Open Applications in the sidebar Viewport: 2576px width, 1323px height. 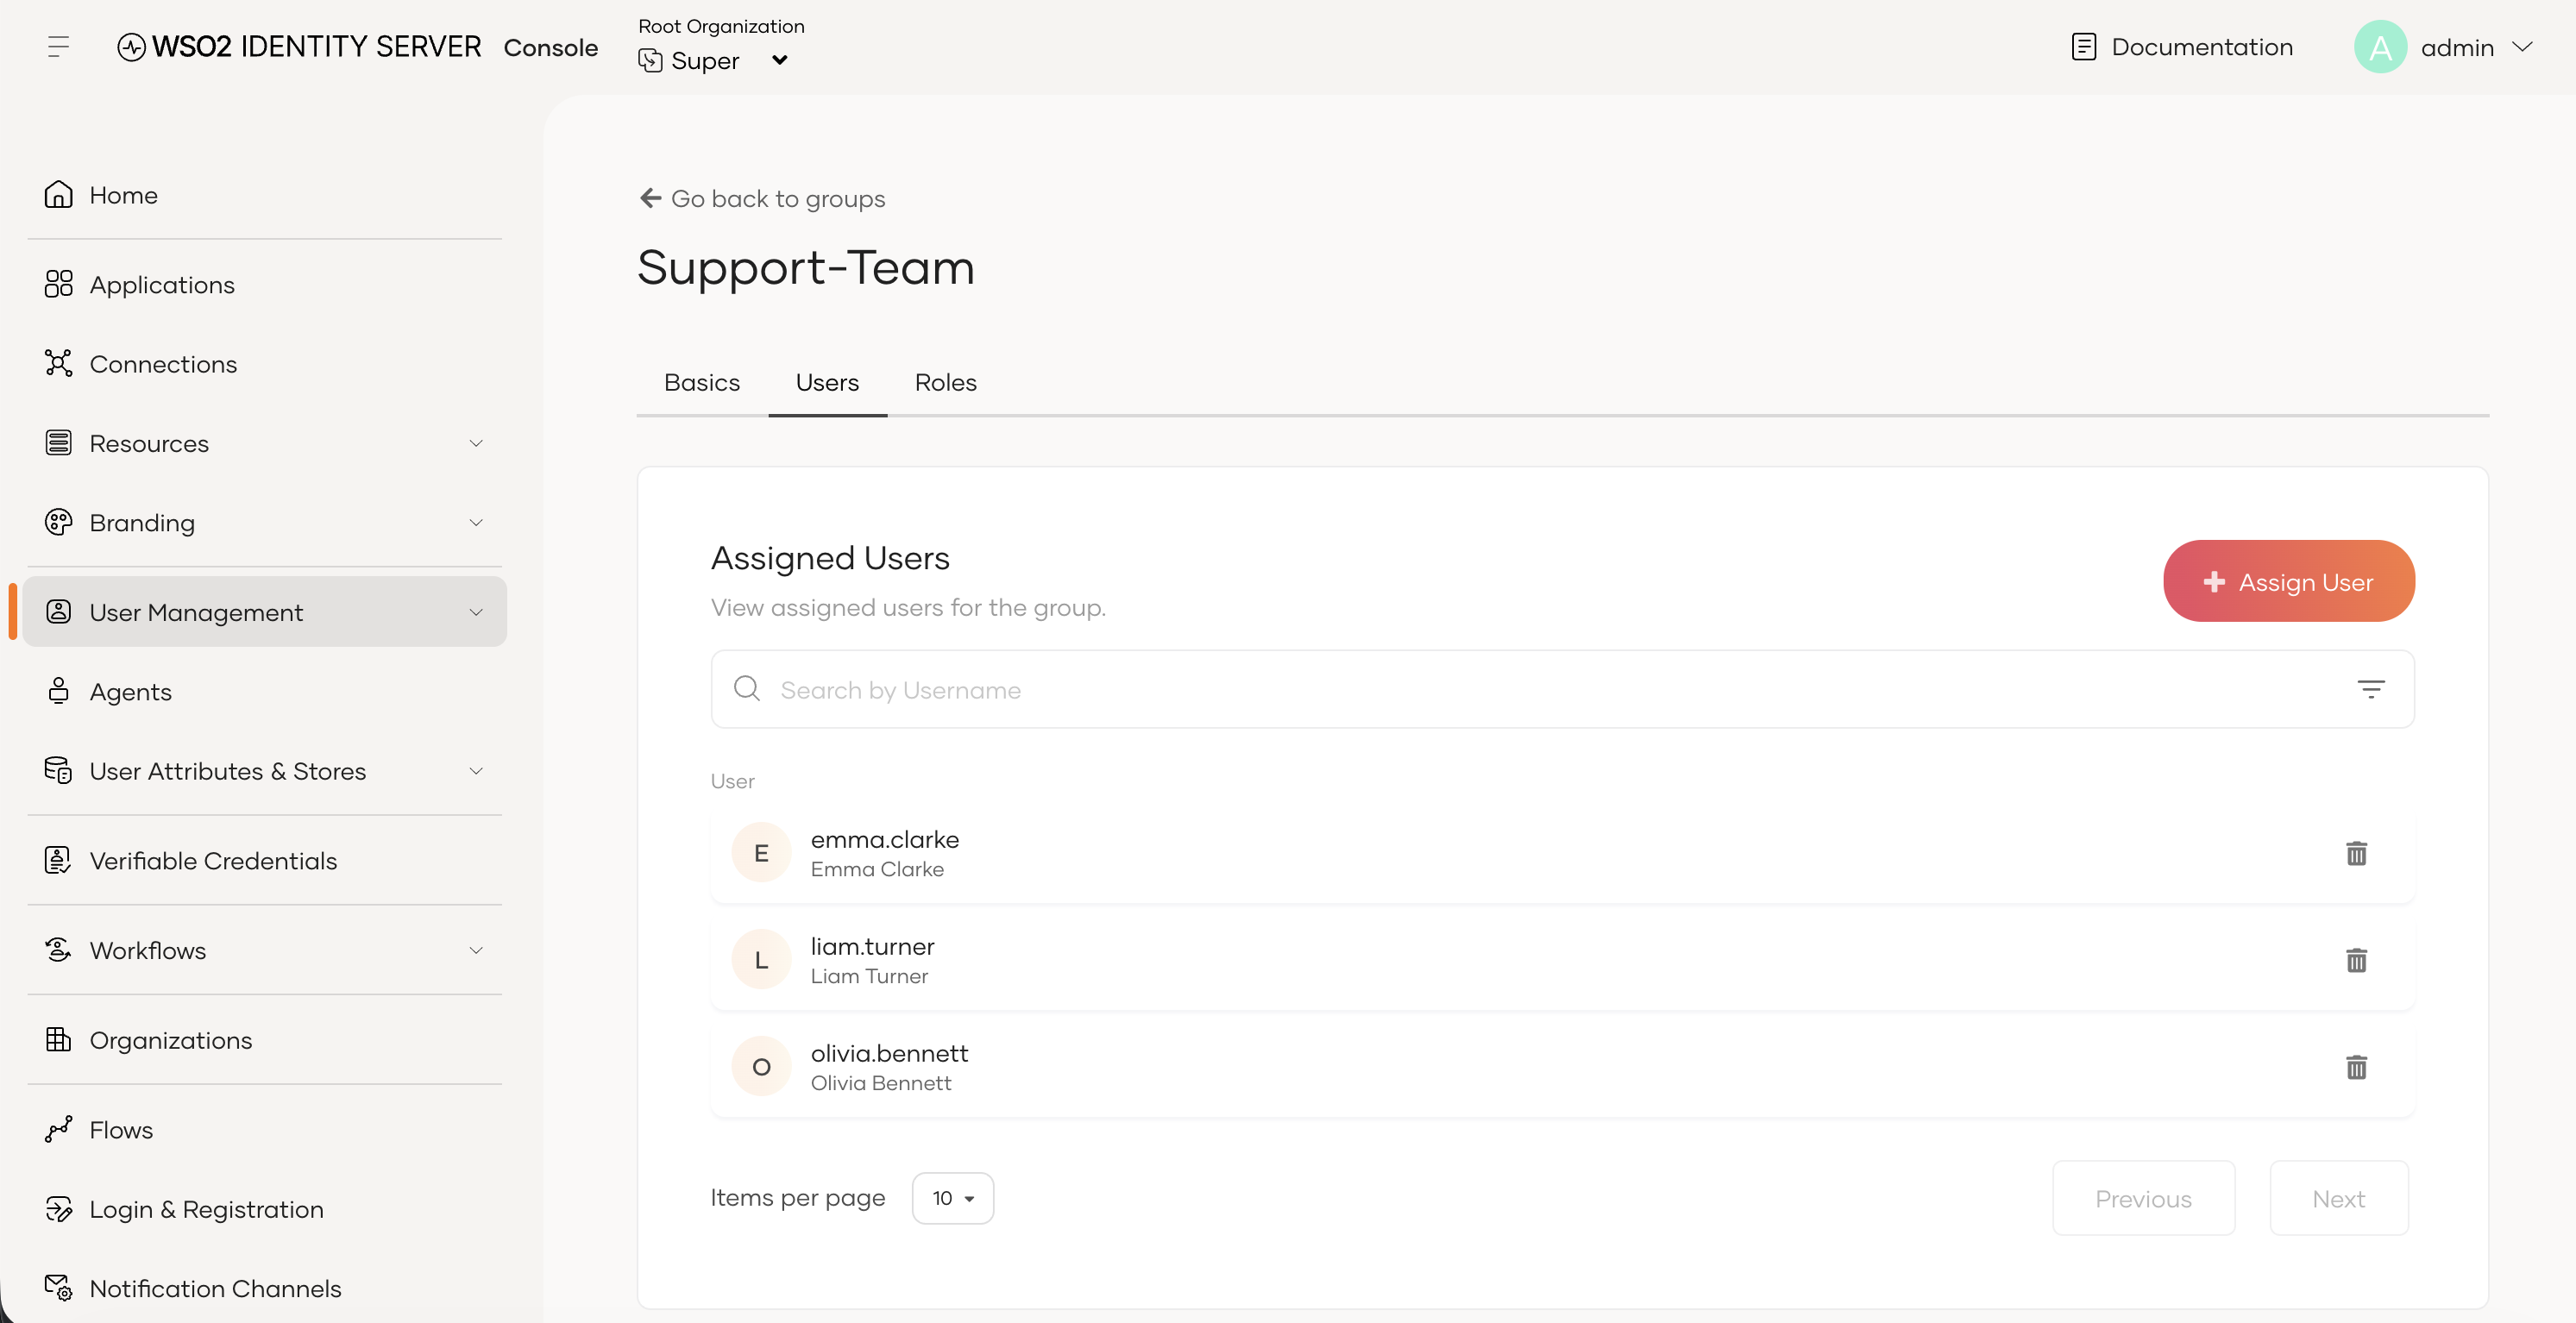click(264, 284)
